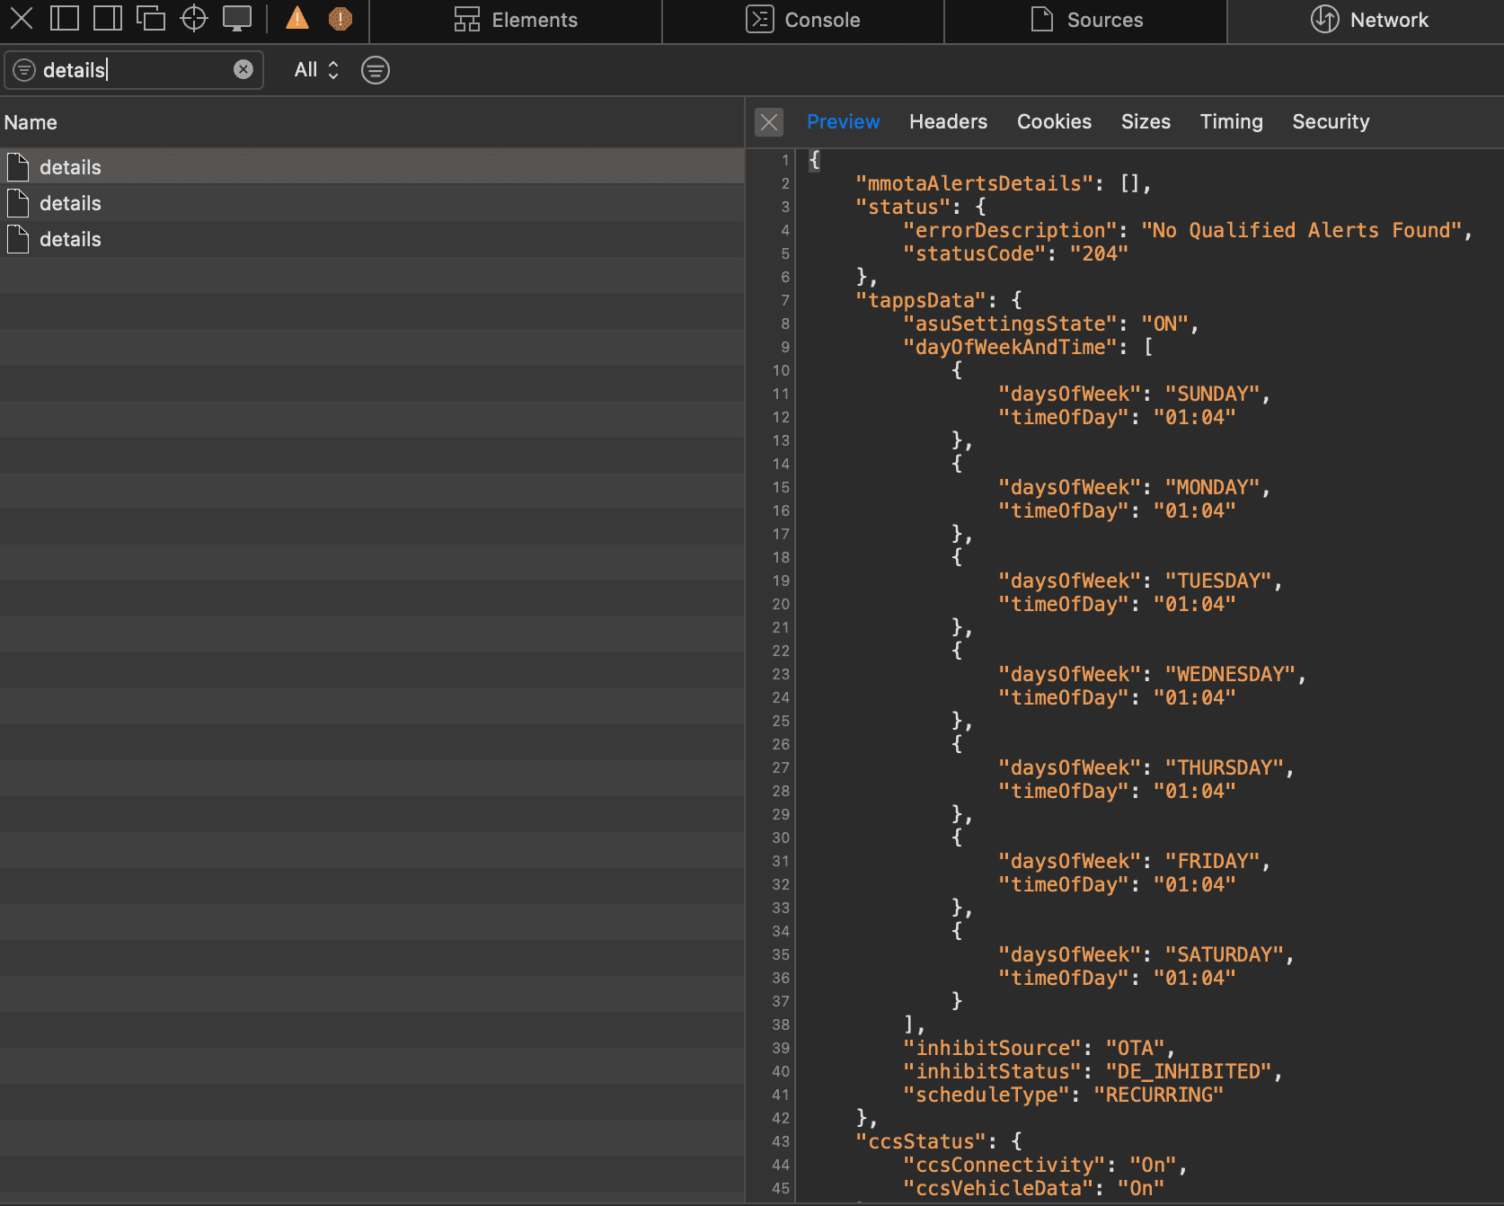This screenshot has height=1206, width=1504.
Task: Dock Web Inspector to the left side
Action: 65,19
